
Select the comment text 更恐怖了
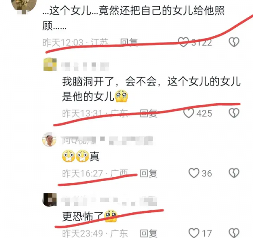click(x=83, y=217)
